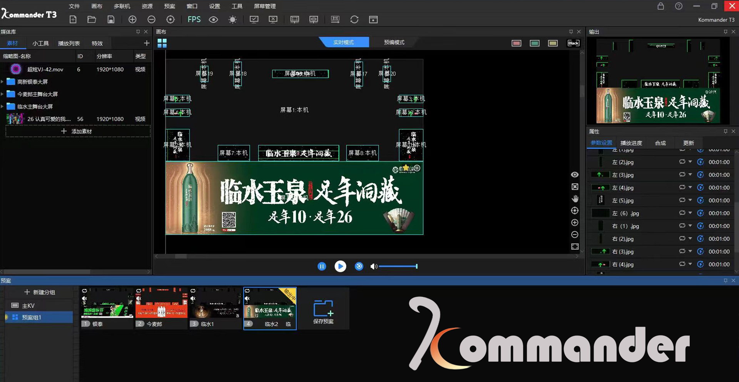The width and height of the screenshot is (739, 382).
Task: Select the hand pan tool on canvas
Action: [x=575, y=199]
